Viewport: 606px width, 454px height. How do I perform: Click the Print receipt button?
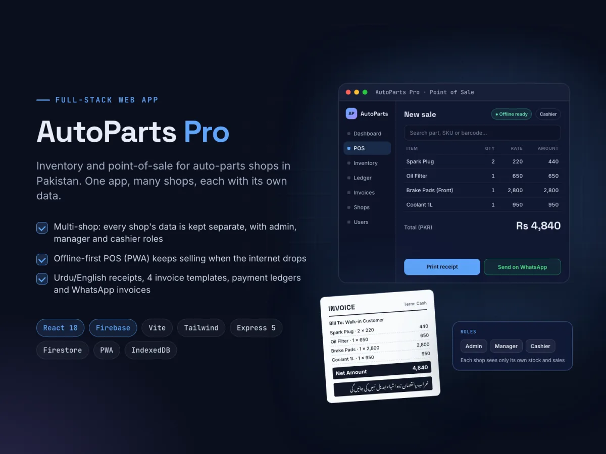tap(442, 267)
